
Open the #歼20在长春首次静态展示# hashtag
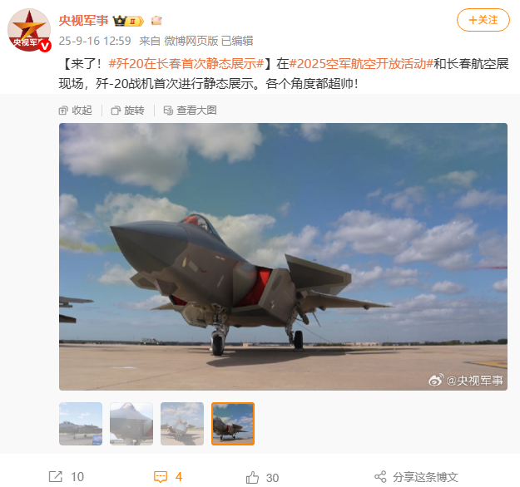(186, 64)
